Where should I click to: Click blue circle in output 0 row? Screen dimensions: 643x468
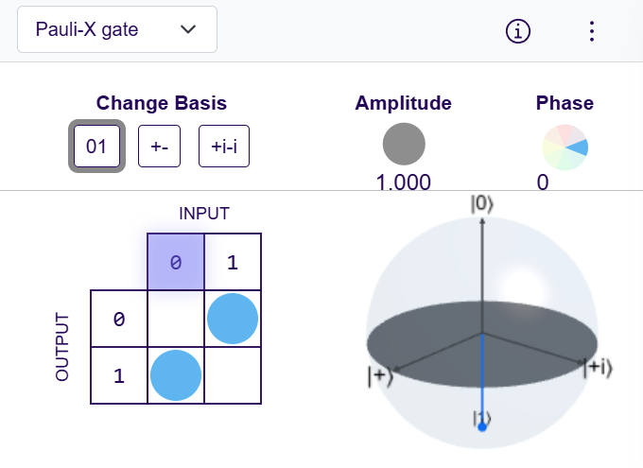click(233, 319)
